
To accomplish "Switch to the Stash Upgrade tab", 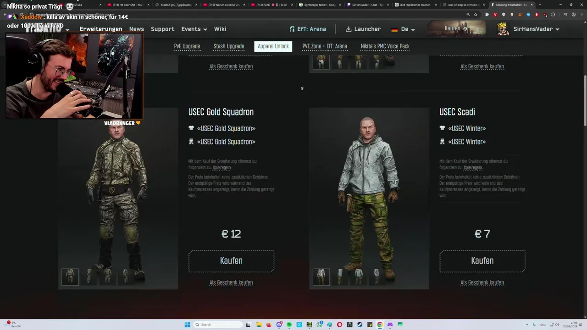I will pos(228,46).
